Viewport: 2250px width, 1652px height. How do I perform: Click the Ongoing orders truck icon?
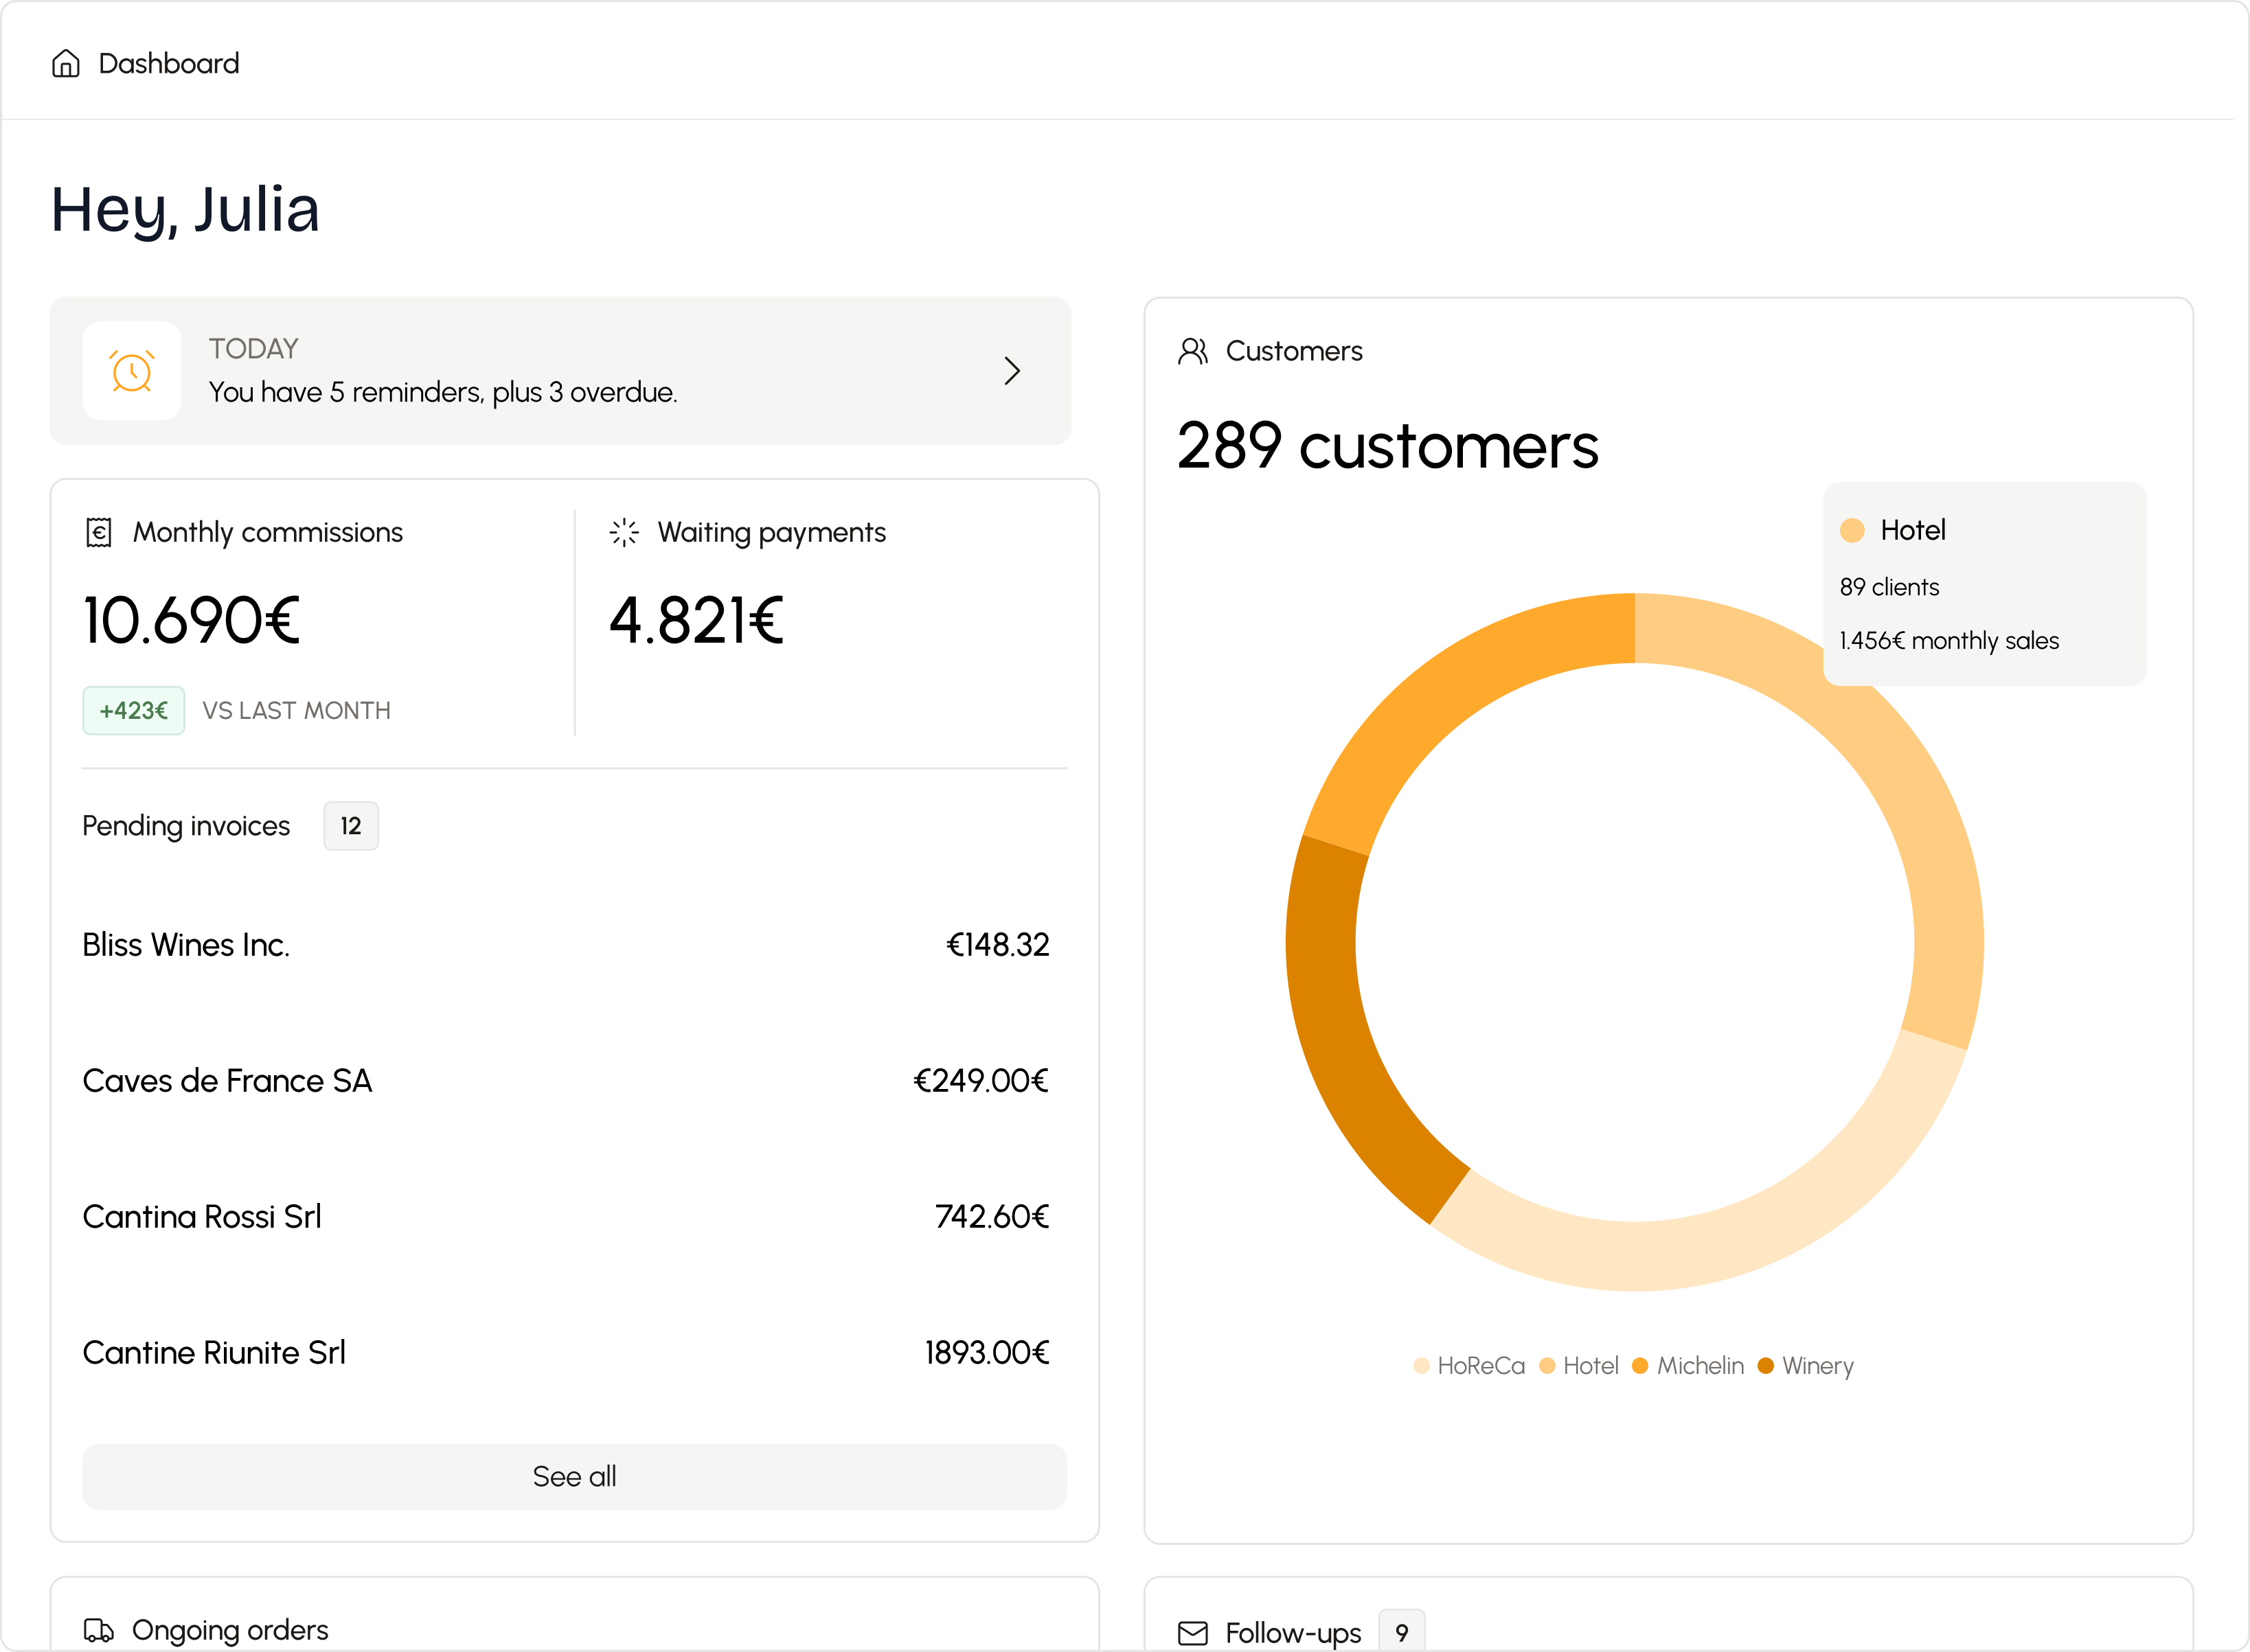98,1630
